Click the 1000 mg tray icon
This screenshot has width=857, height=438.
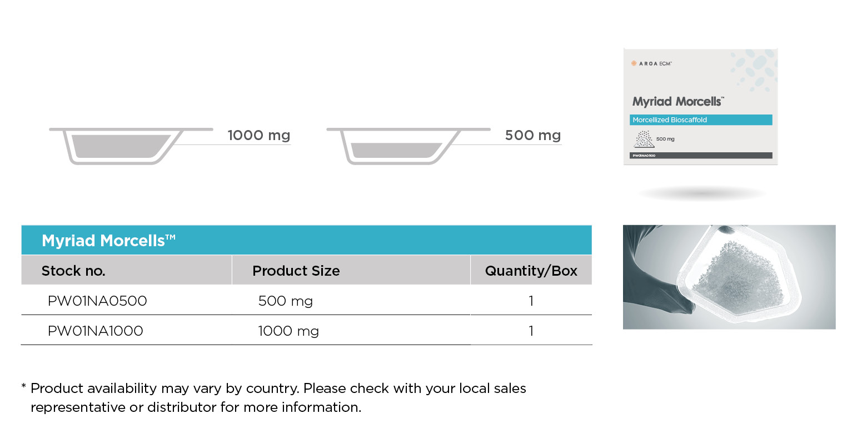tap(131, 146)
